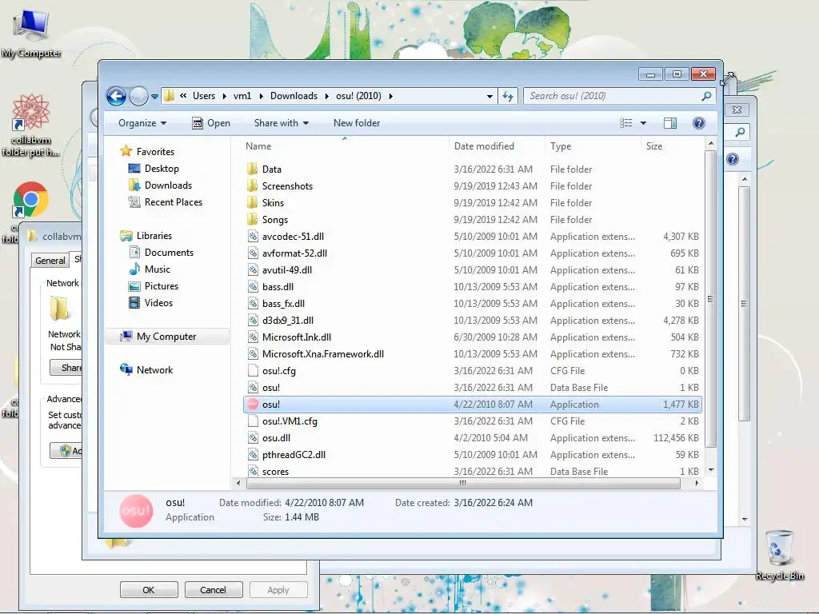Select the osu!.cfg file icon
The image size is (819, 614).
coord(253,371)
